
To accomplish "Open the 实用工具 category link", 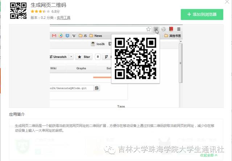I will coord(63,18).
